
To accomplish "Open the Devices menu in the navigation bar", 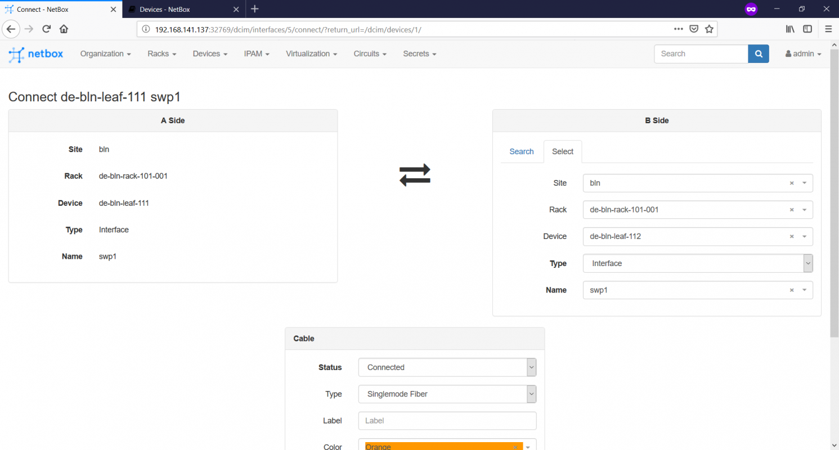I will pos(209,53).
